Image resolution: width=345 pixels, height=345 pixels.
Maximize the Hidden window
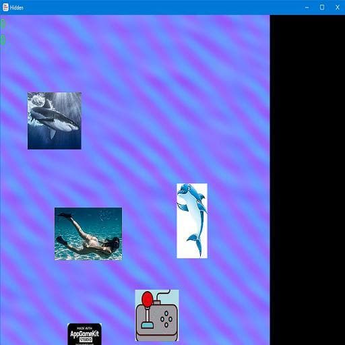tap(322, 7)
